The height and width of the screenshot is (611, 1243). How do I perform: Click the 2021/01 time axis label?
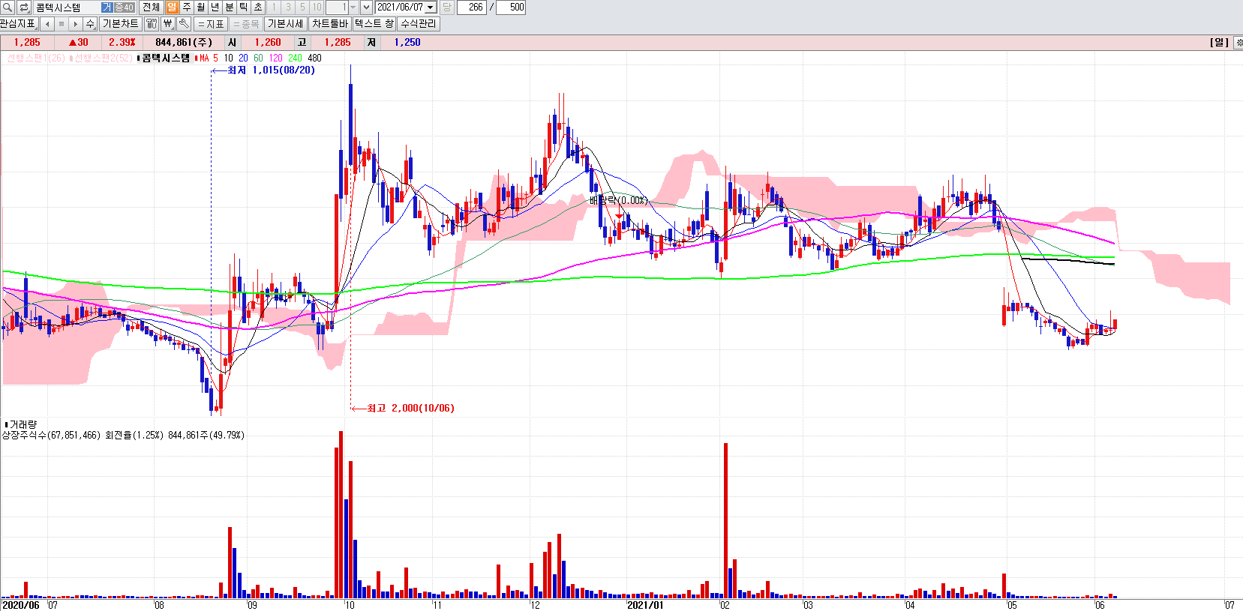645,605
